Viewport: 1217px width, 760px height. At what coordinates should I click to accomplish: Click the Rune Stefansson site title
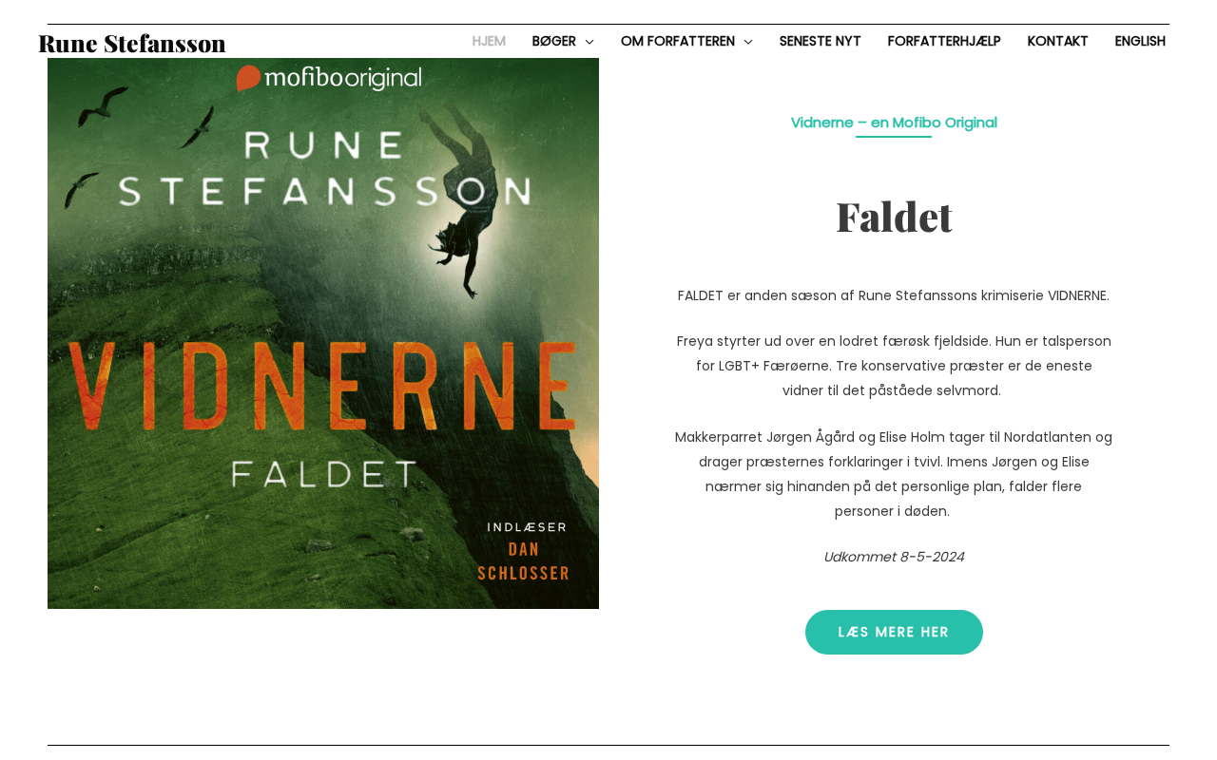point(132,44)
